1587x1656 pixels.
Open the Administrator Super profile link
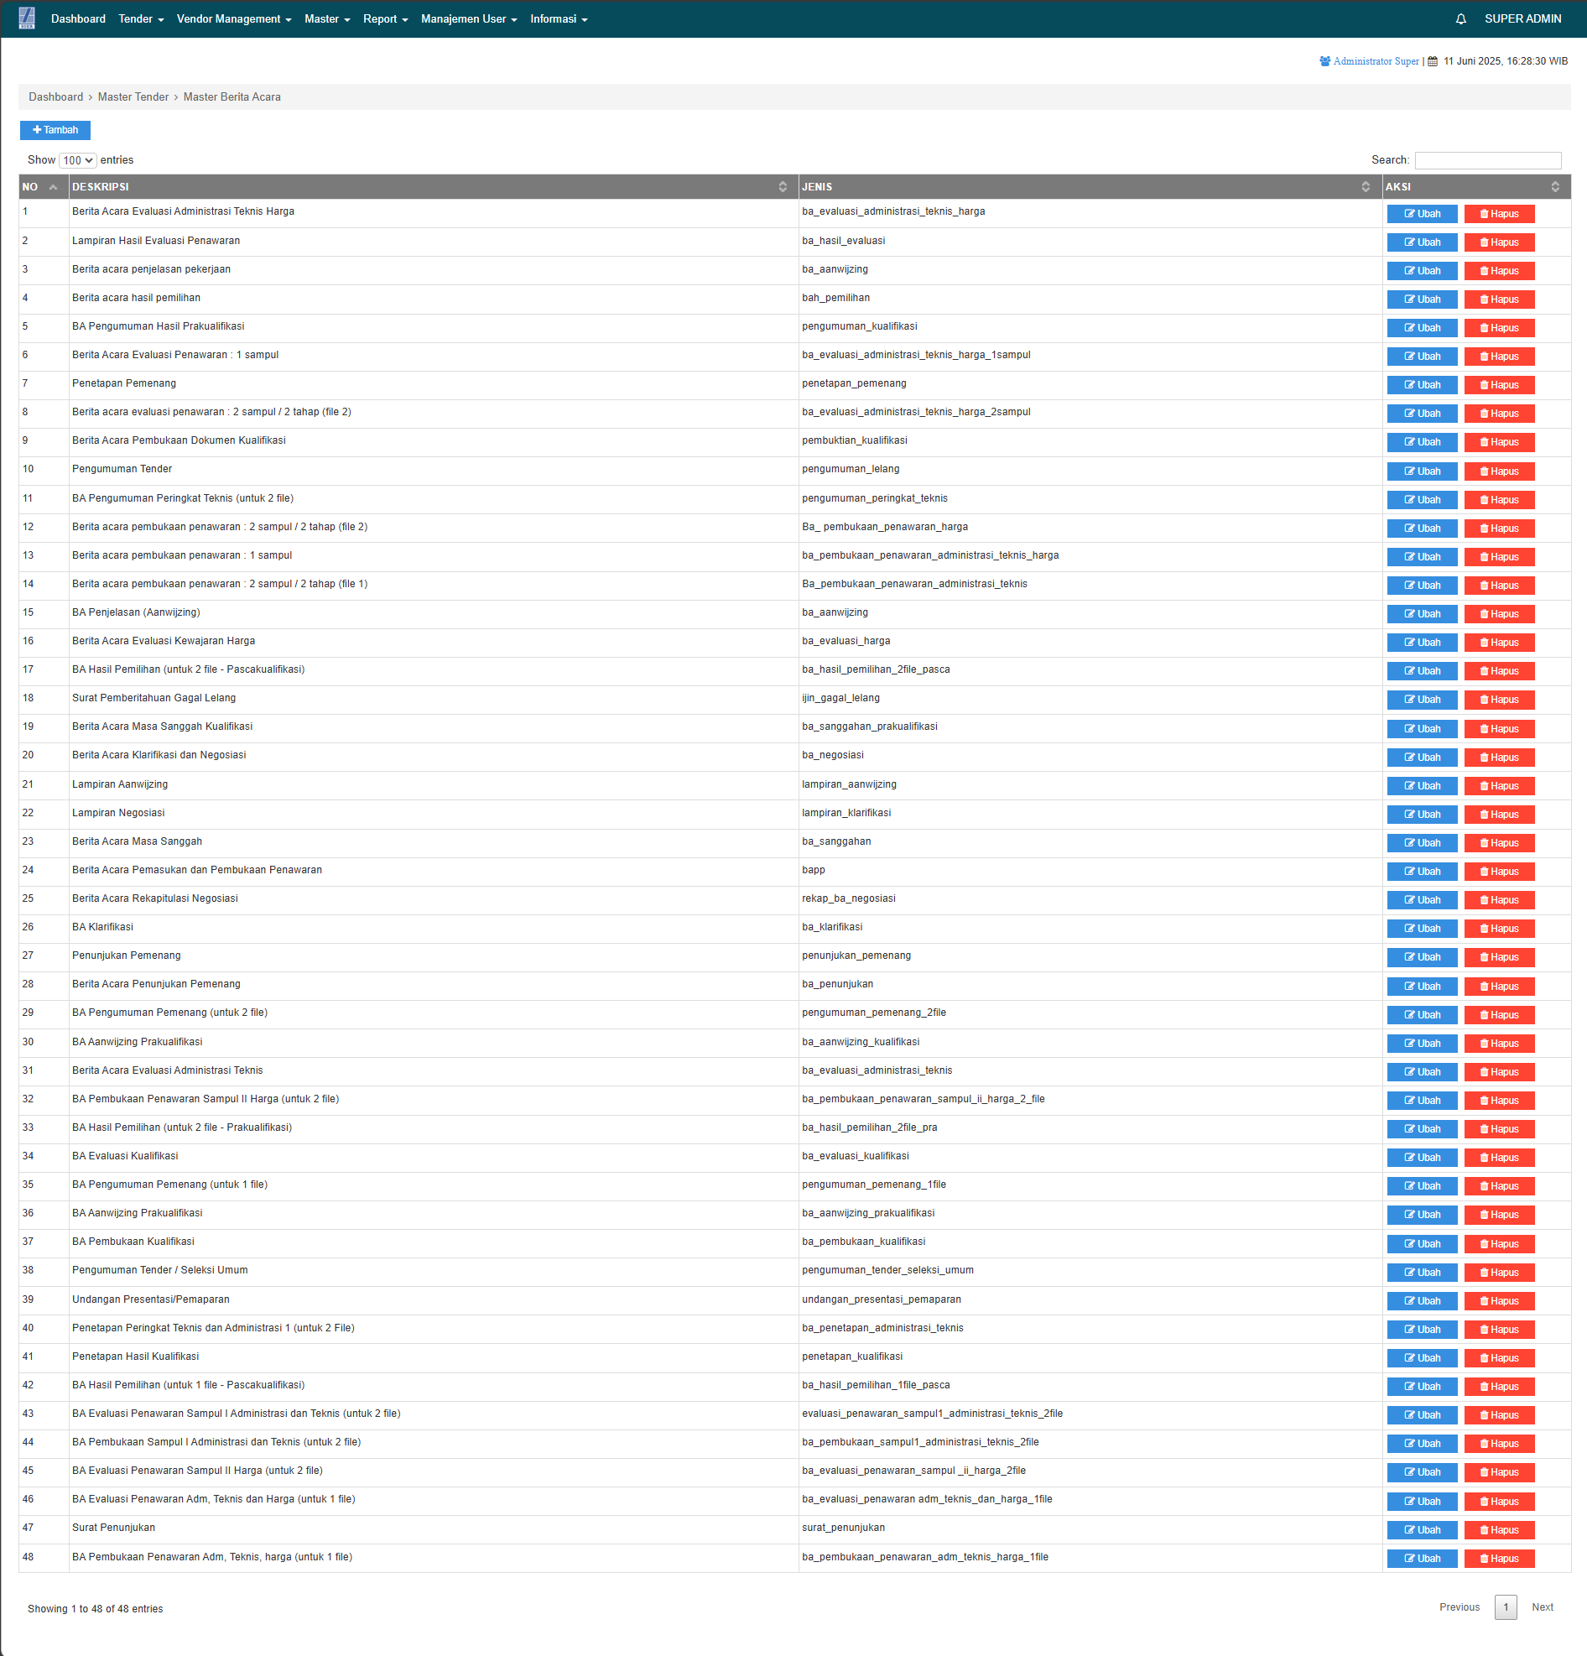[1376, 62]
